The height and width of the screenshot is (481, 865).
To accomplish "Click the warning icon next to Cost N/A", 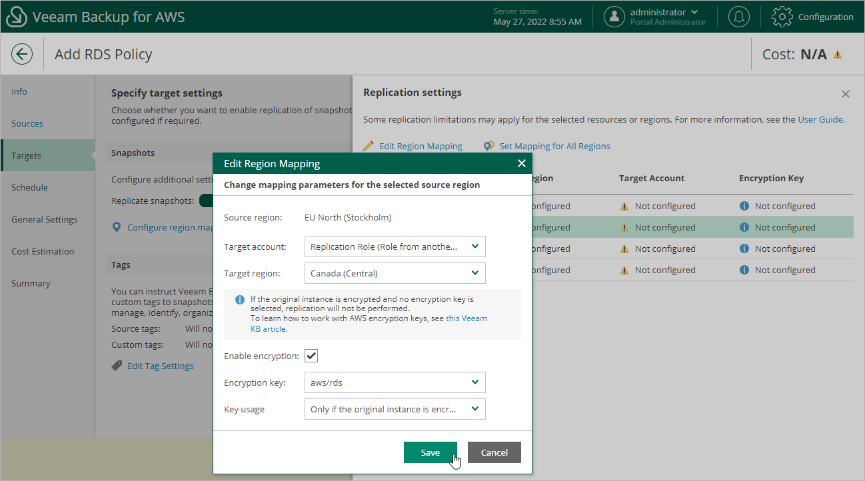I will [x=838, y=53].
